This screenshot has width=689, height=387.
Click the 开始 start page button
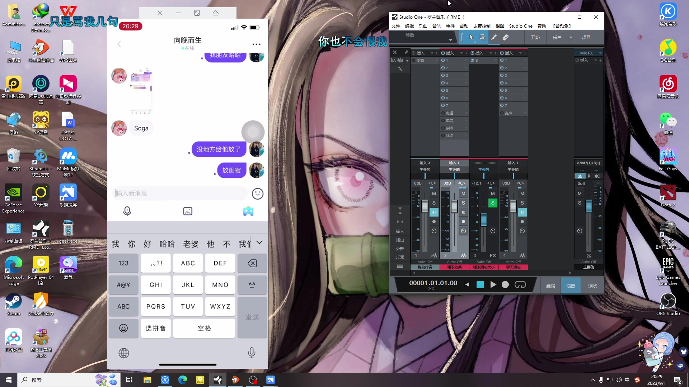[535, 37]
